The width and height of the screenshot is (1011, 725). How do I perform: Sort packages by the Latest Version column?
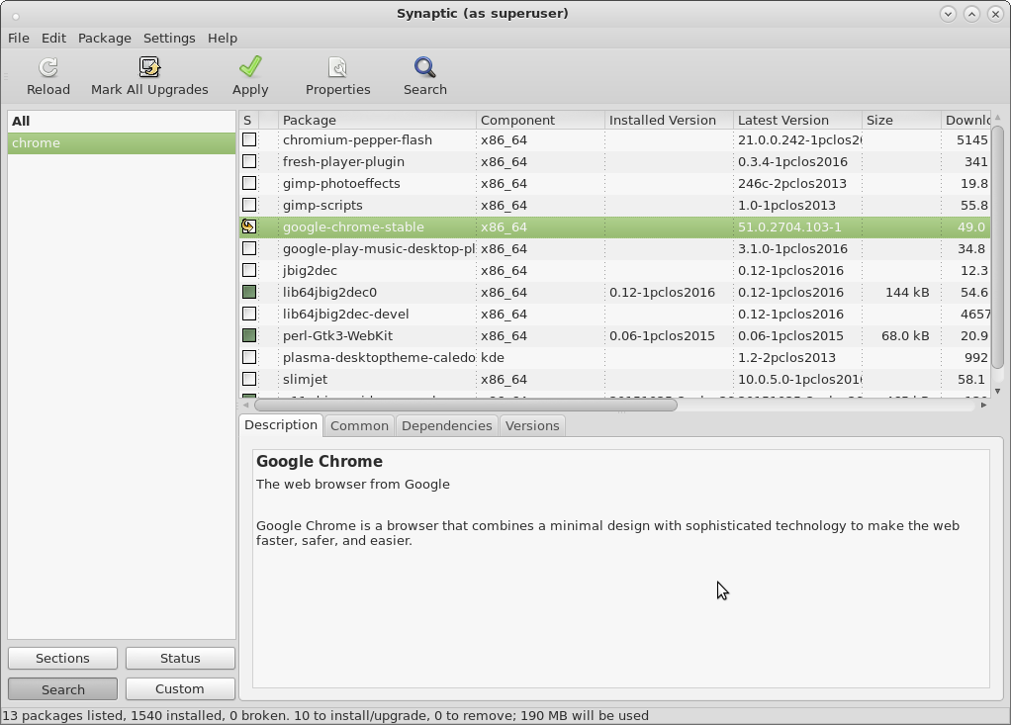[x=796, y=120]
